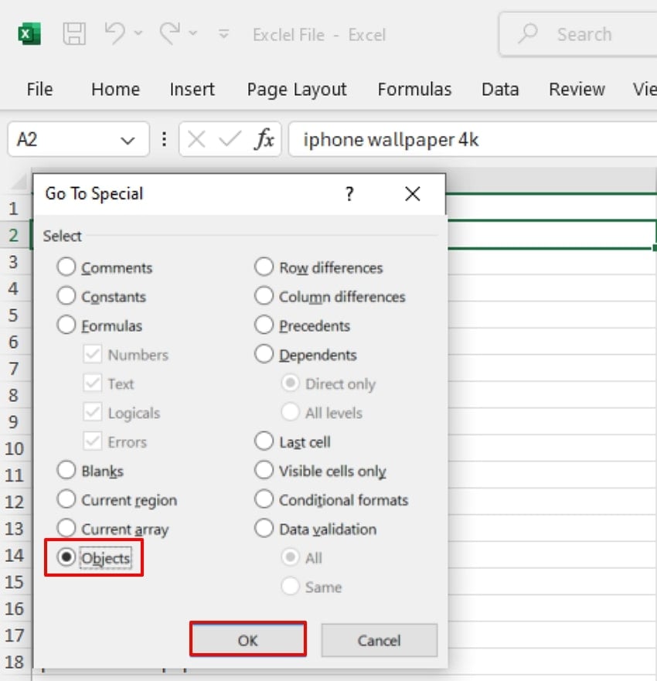Select the Constants radio button

tap(66, 296)
